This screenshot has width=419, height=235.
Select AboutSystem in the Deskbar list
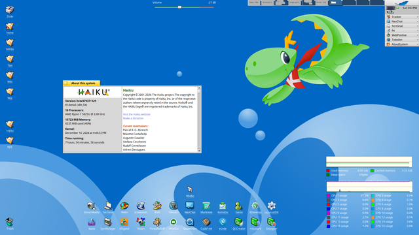point(402,44)
